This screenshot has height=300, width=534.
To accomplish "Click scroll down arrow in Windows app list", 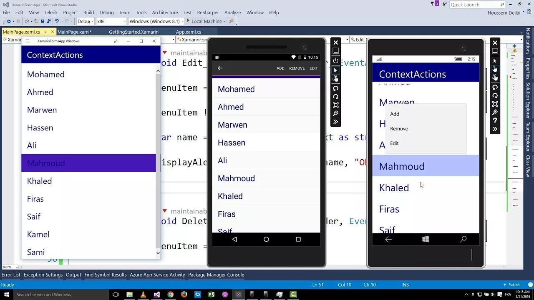I will 158,252.
